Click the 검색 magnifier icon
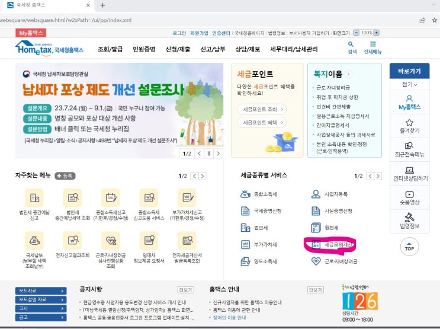The image size is (440, 329). 351,44
